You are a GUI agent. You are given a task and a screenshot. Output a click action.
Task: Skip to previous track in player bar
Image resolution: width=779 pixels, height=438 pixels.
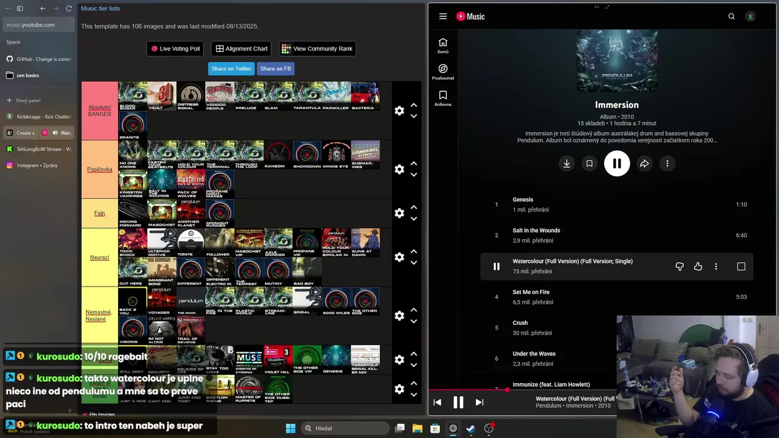pyautogui.click(x=437, y=402)
